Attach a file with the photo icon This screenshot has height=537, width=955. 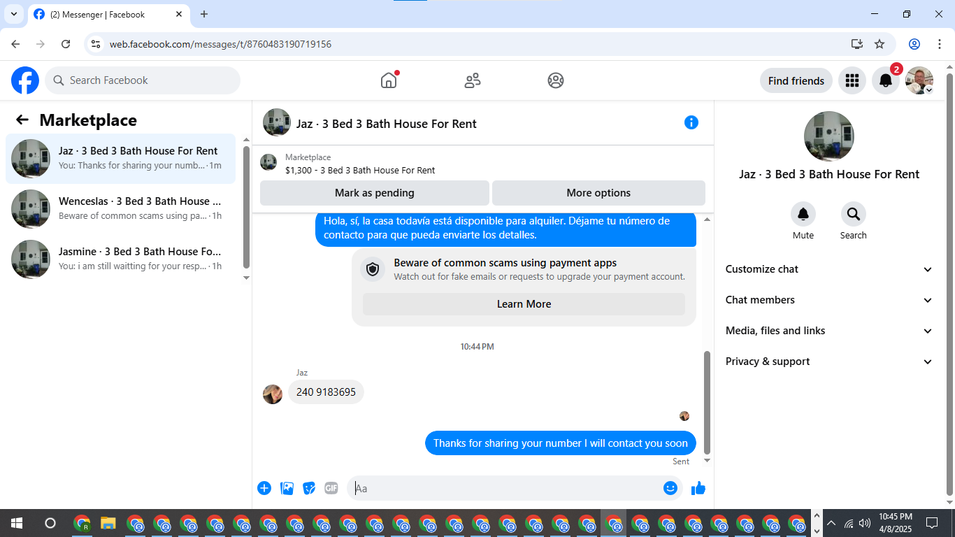[x=287, y=488]
